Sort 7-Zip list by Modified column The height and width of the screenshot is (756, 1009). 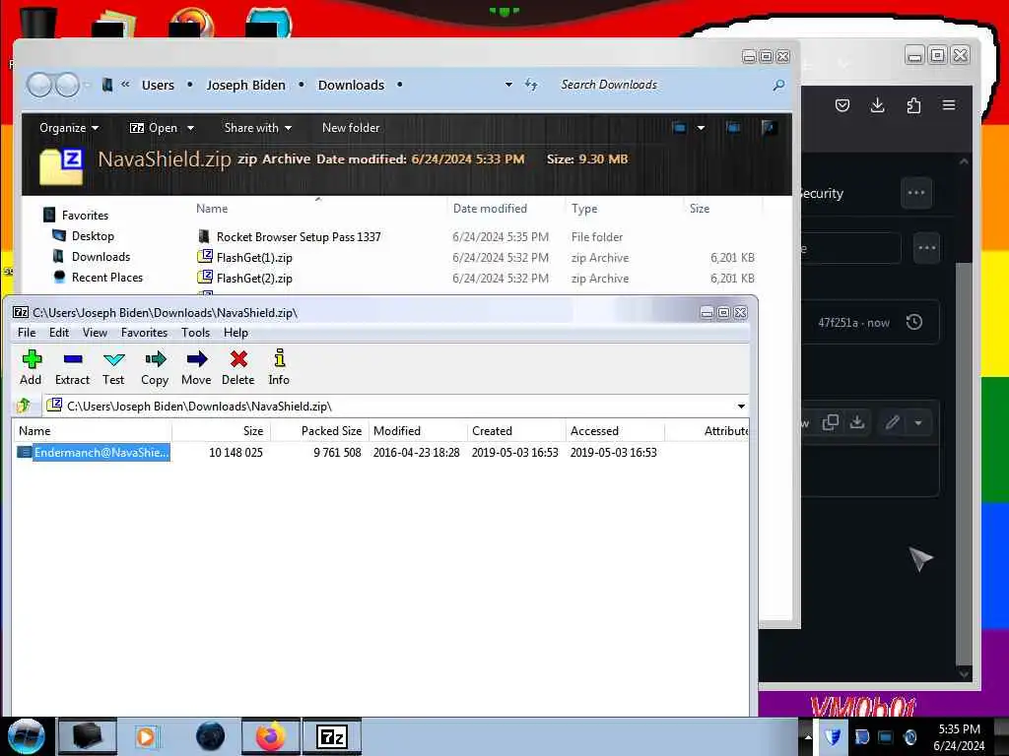[418, 431]
